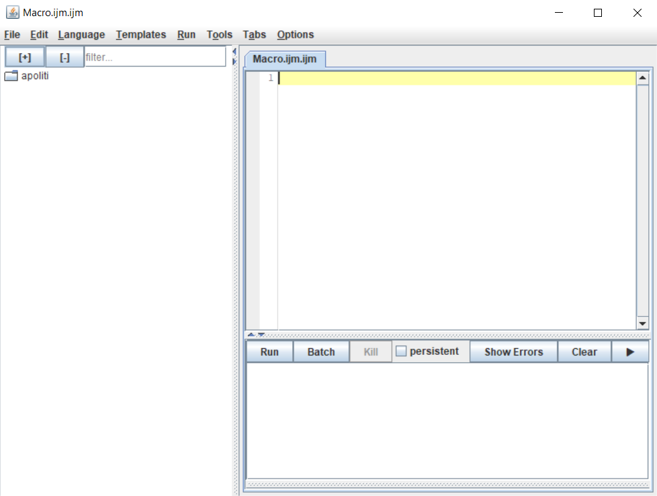The image size is (657, 496).
Task: Click the right-pointing arrow on the panel divider
Action: [234, 62]
